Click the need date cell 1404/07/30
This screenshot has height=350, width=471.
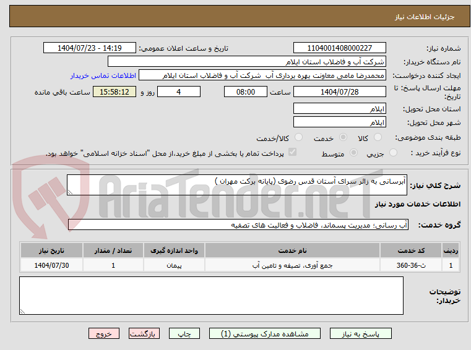click(x=51, y=265)
